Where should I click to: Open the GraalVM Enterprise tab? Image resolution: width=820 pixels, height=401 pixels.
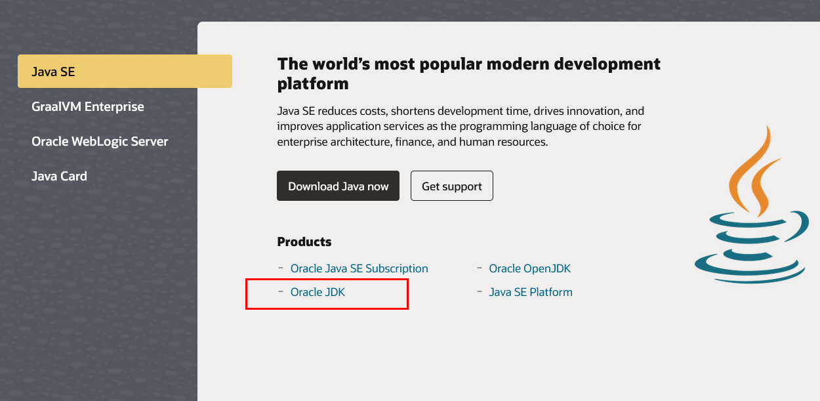(x=88, y=106)
